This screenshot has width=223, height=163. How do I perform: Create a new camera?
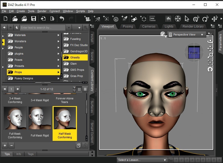pos(87,19)
